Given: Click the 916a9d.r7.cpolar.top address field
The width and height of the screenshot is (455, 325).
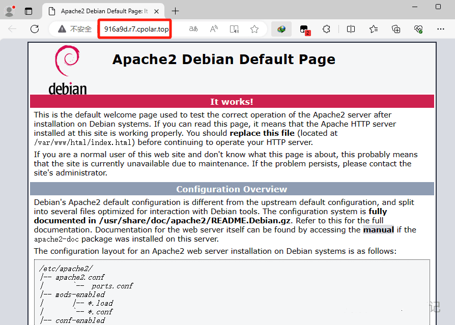Looking at the screenshot, I should point(136,29).
